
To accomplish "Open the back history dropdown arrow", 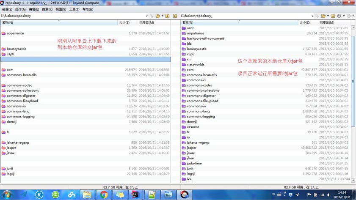I will tap(344, 16).
